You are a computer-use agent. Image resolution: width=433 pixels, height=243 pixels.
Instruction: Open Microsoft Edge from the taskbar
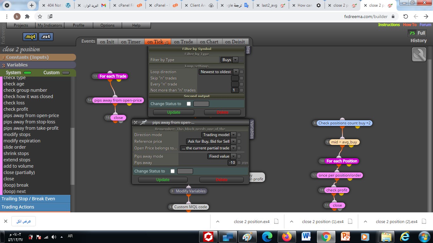pyautogui.click(x=267, y=237)
